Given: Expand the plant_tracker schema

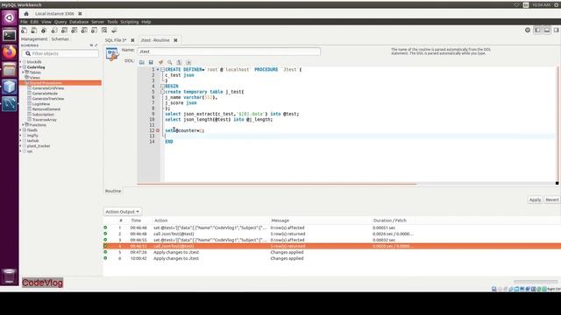Looking at the screenshot, I should pyautogui.click(x=21, y=146).
